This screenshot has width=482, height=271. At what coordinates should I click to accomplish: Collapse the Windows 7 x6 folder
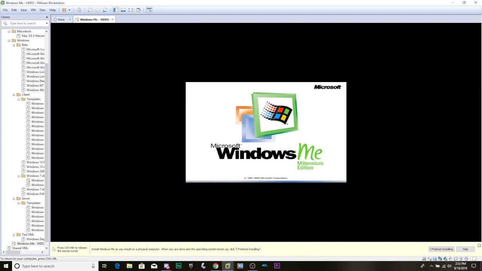point(18,176)
